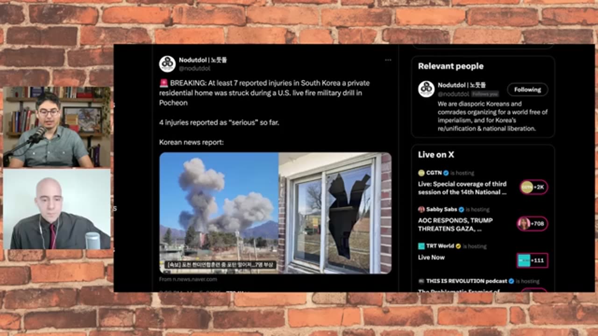Open the n.news.naver.com source link
The height and width of the screenshot is (336, 598).
pos(188,279)
